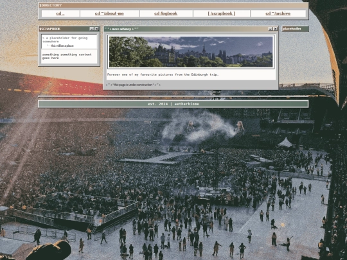
Task: Minimize the $SCRAPBOOK window
Action: coord(92,29)
